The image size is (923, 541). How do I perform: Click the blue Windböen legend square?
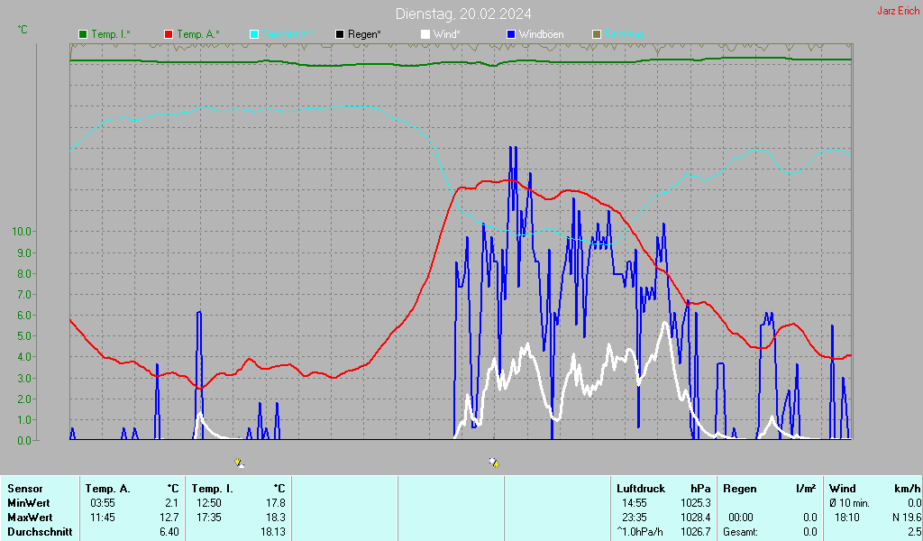pos(511,34)
